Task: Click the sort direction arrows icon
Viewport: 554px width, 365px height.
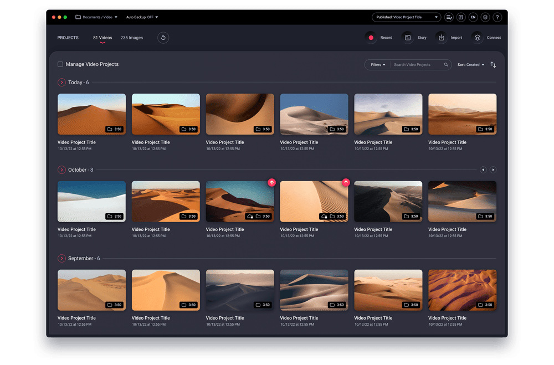Action: tap(493, 64)
